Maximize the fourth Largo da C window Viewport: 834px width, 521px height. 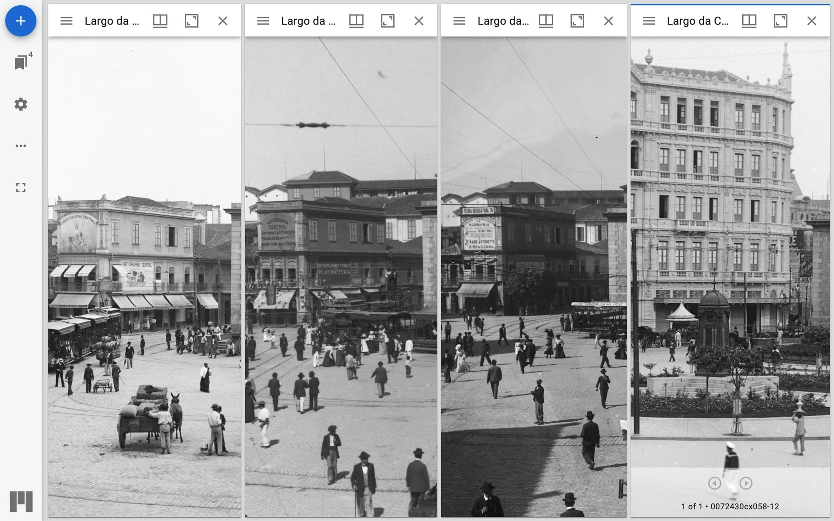[x=780, y=21]
